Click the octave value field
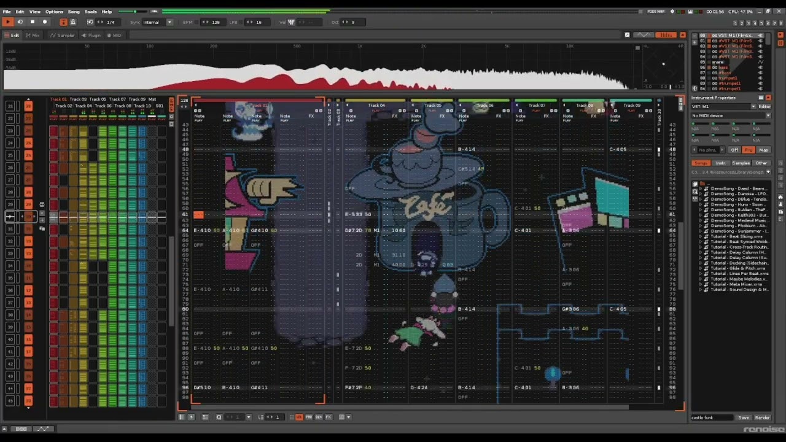The width and height of the screenshot is (786, 442). [x=352, y=22]
